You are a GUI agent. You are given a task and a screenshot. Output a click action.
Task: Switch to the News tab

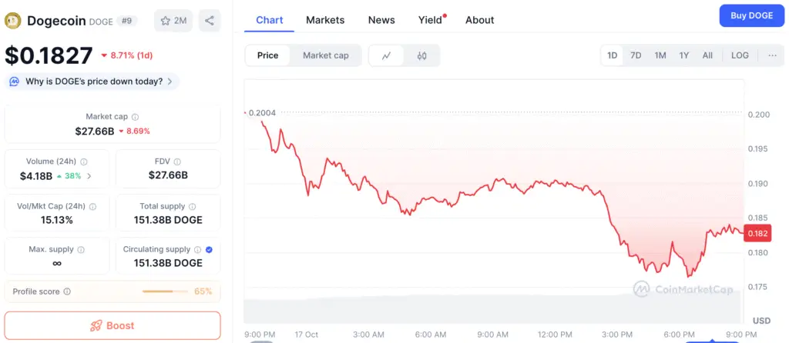(x=381, y=20)
